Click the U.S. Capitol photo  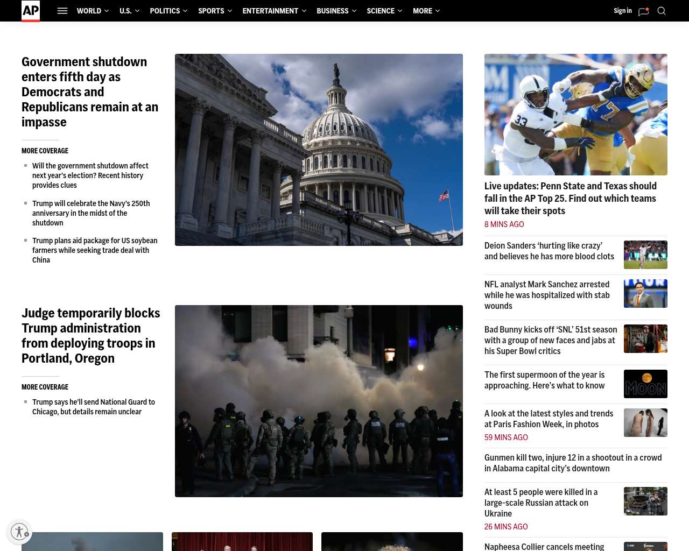[319, 150]
